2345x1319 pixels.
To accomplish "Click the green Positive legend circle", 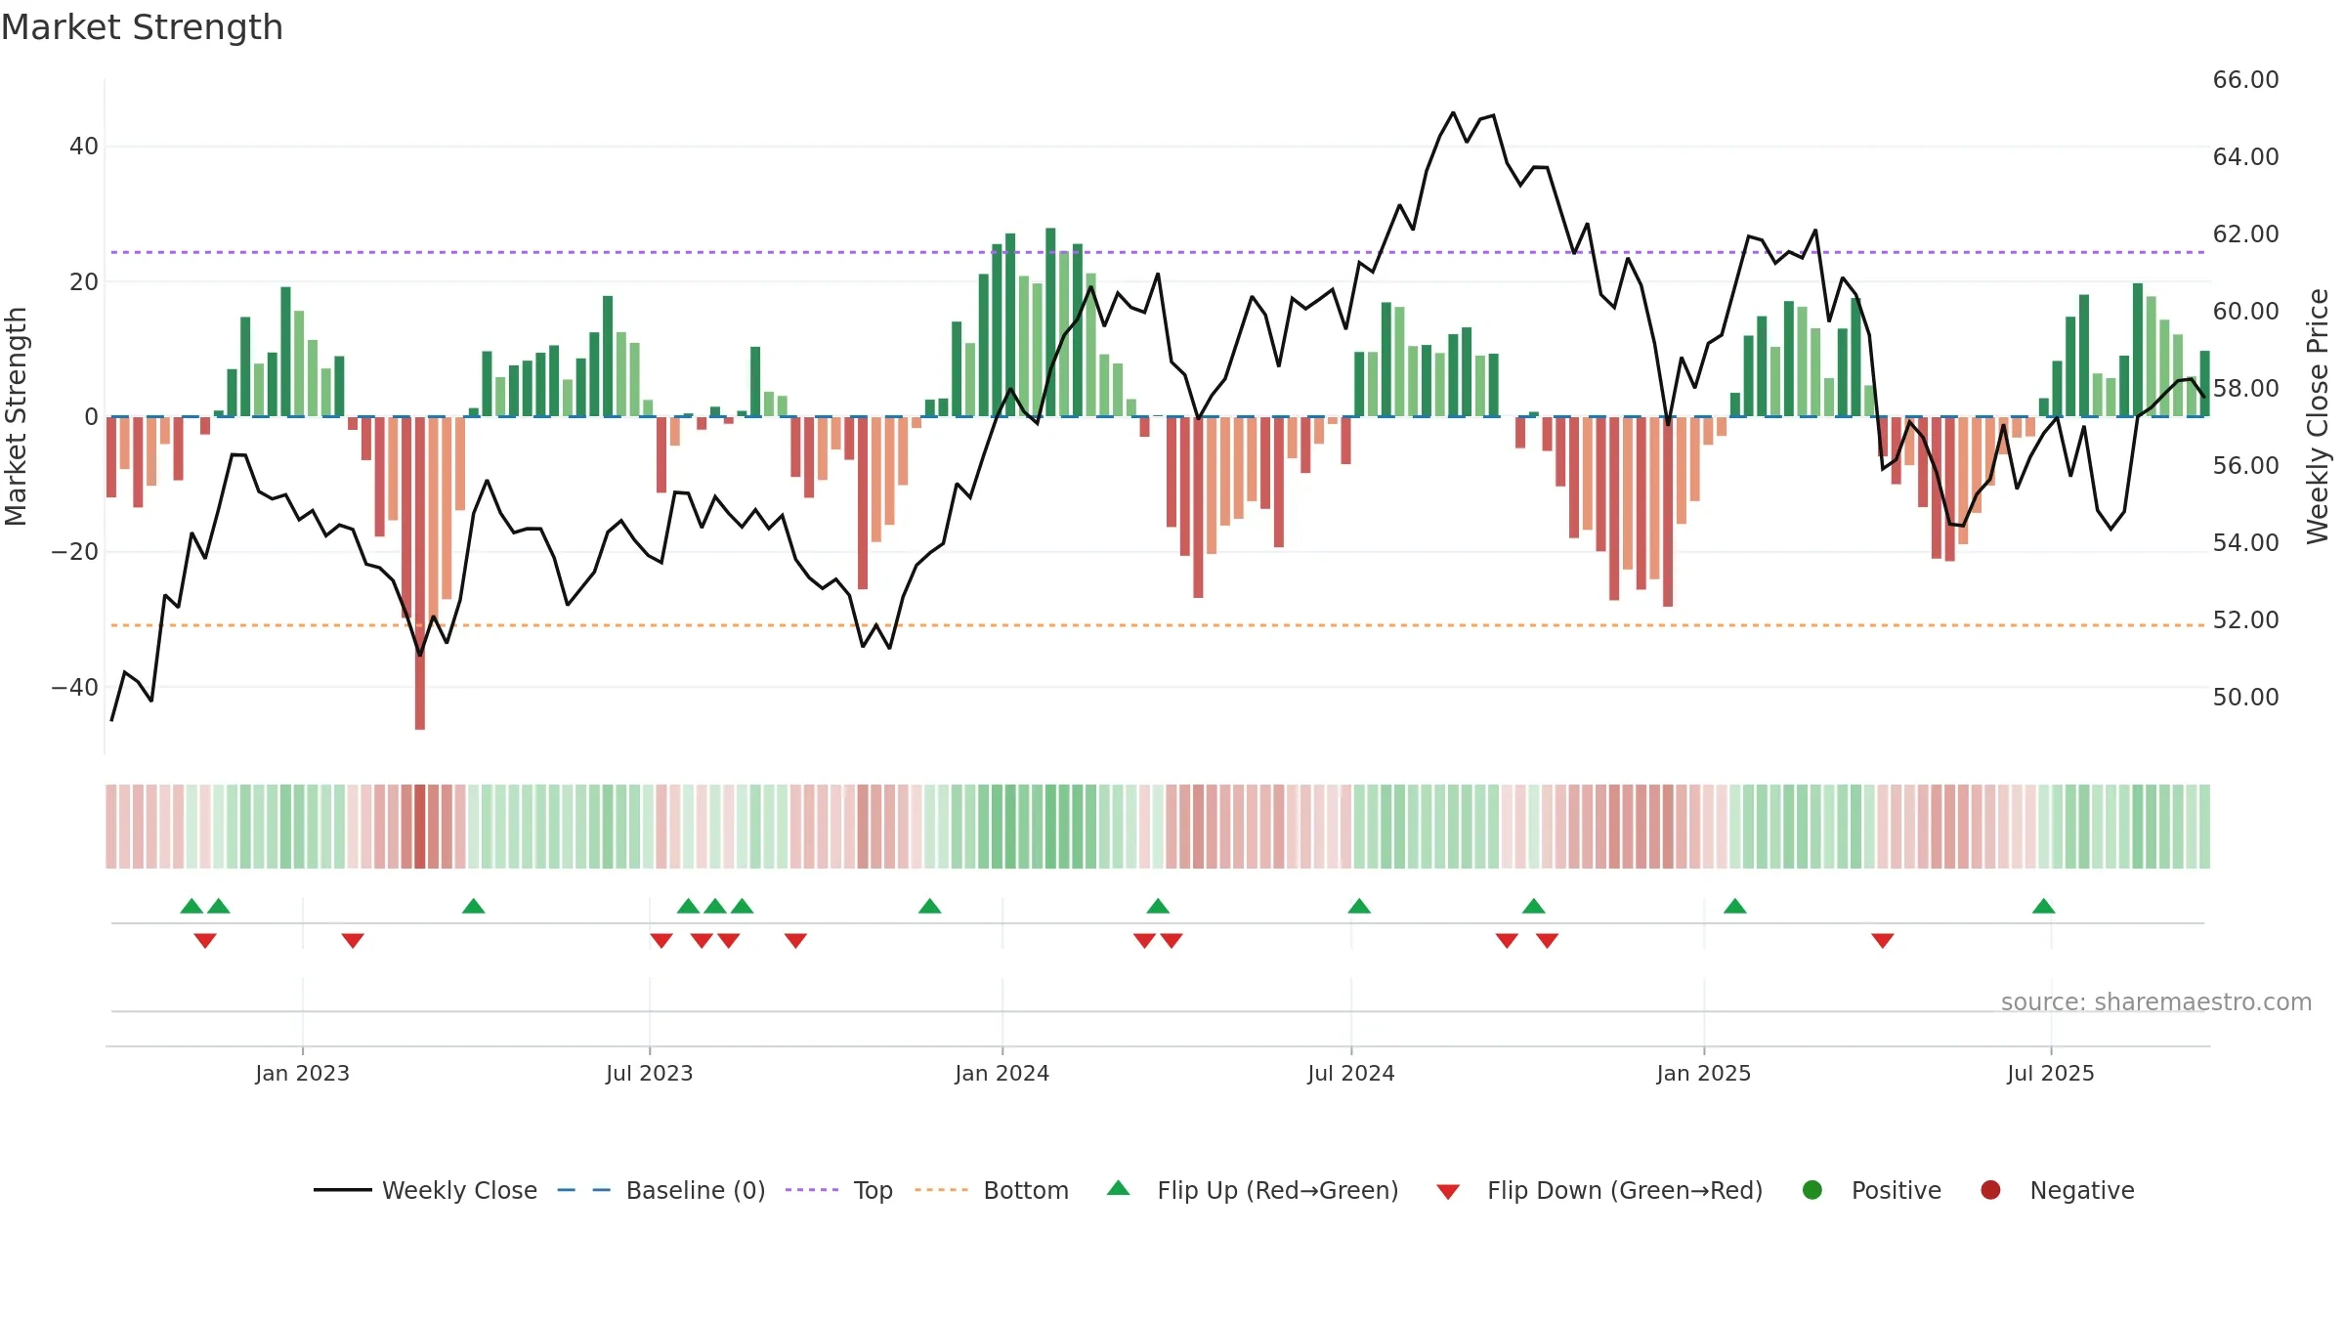I will (1812, 1190).
